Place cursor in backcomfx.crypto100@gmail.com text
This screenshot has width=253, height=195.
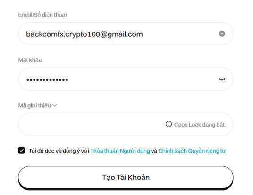(84, 34)
